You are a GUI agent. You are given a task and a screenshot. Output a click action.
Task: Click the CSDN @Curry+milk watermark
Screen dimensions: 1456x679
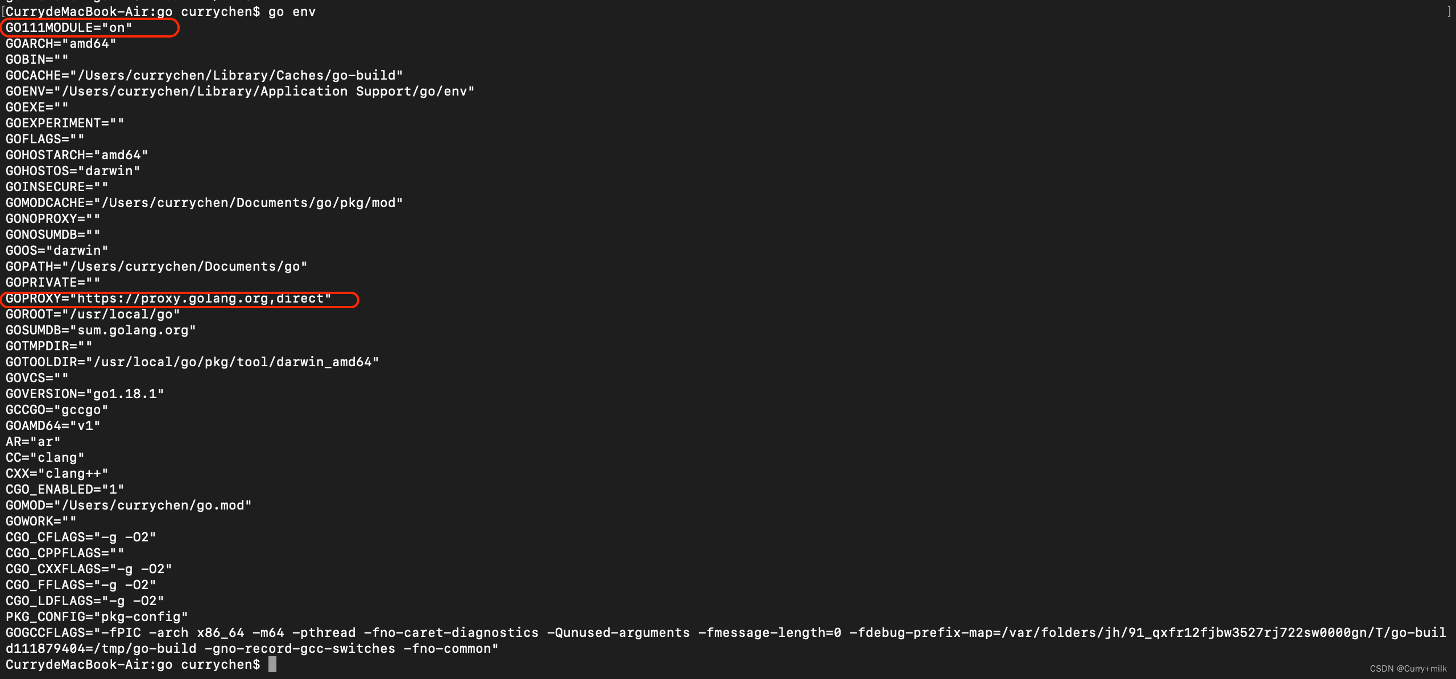(x=1408, y=669)
